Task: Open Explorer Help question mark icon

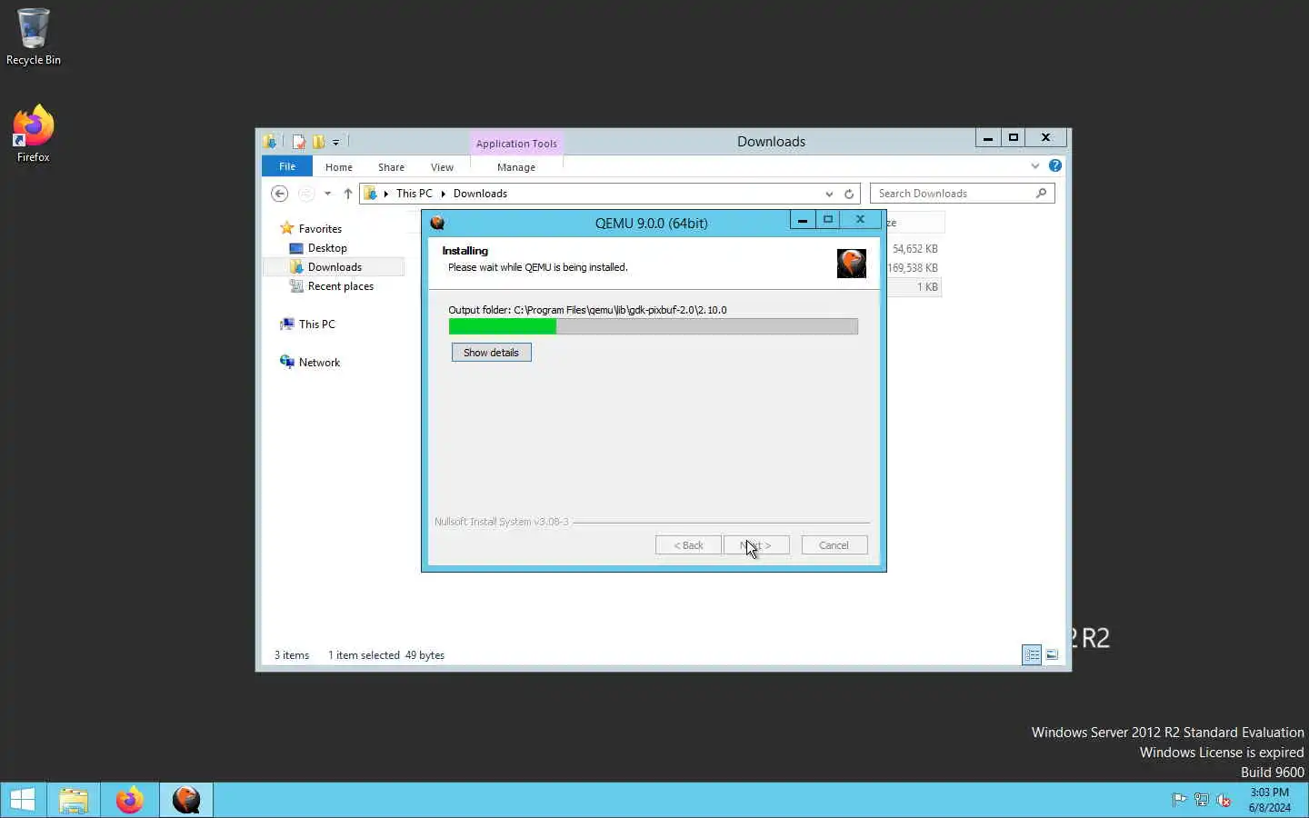Action: click(x=1054, y=165)
